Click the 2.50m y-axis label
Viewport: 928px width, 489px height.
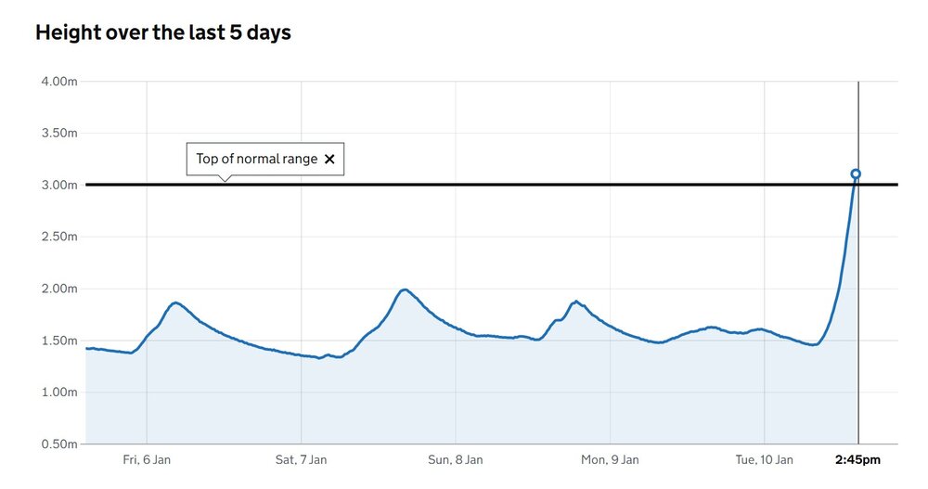(x=58, y=238)
